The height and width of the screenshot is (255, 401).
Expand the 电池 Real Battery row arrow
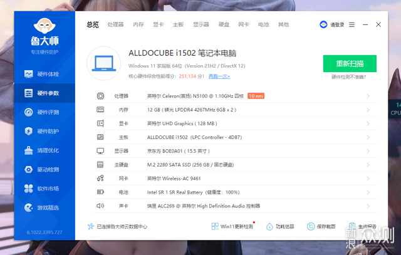pos(368,192)
